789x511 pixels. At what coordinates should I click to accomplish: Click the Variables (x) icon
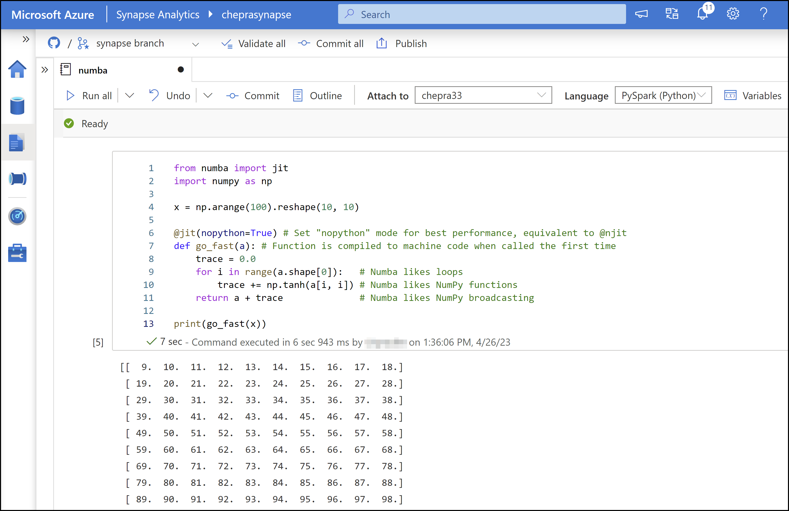(730, 95)
